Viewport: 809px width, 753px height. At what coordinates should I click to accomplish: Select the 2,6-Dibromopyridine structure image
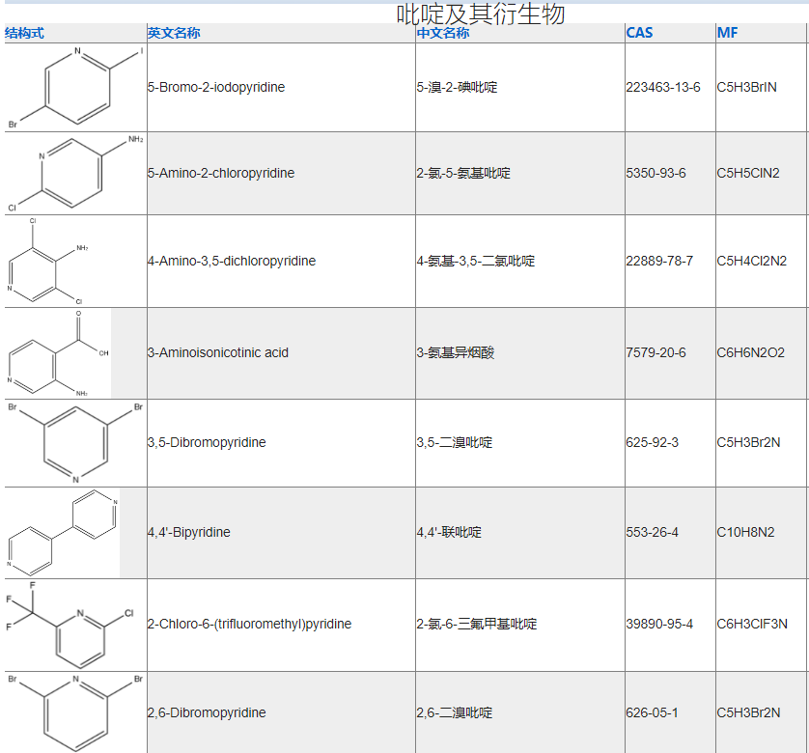point(75,712)
